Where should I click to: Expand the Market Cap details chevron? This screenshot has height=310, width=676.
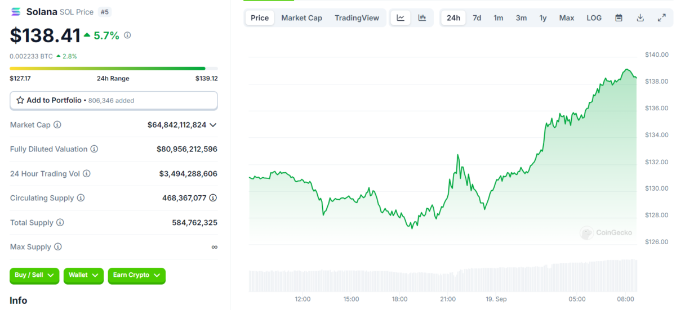[x=213, y=125]
